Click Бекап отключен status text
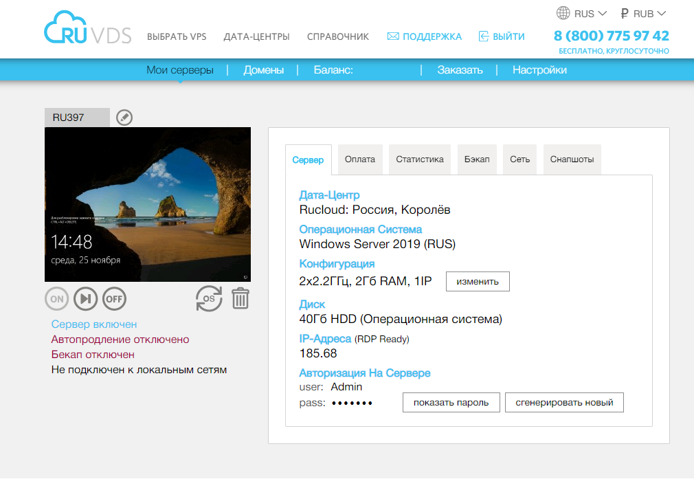The image size is (694, 488). (x=93, y=354)
